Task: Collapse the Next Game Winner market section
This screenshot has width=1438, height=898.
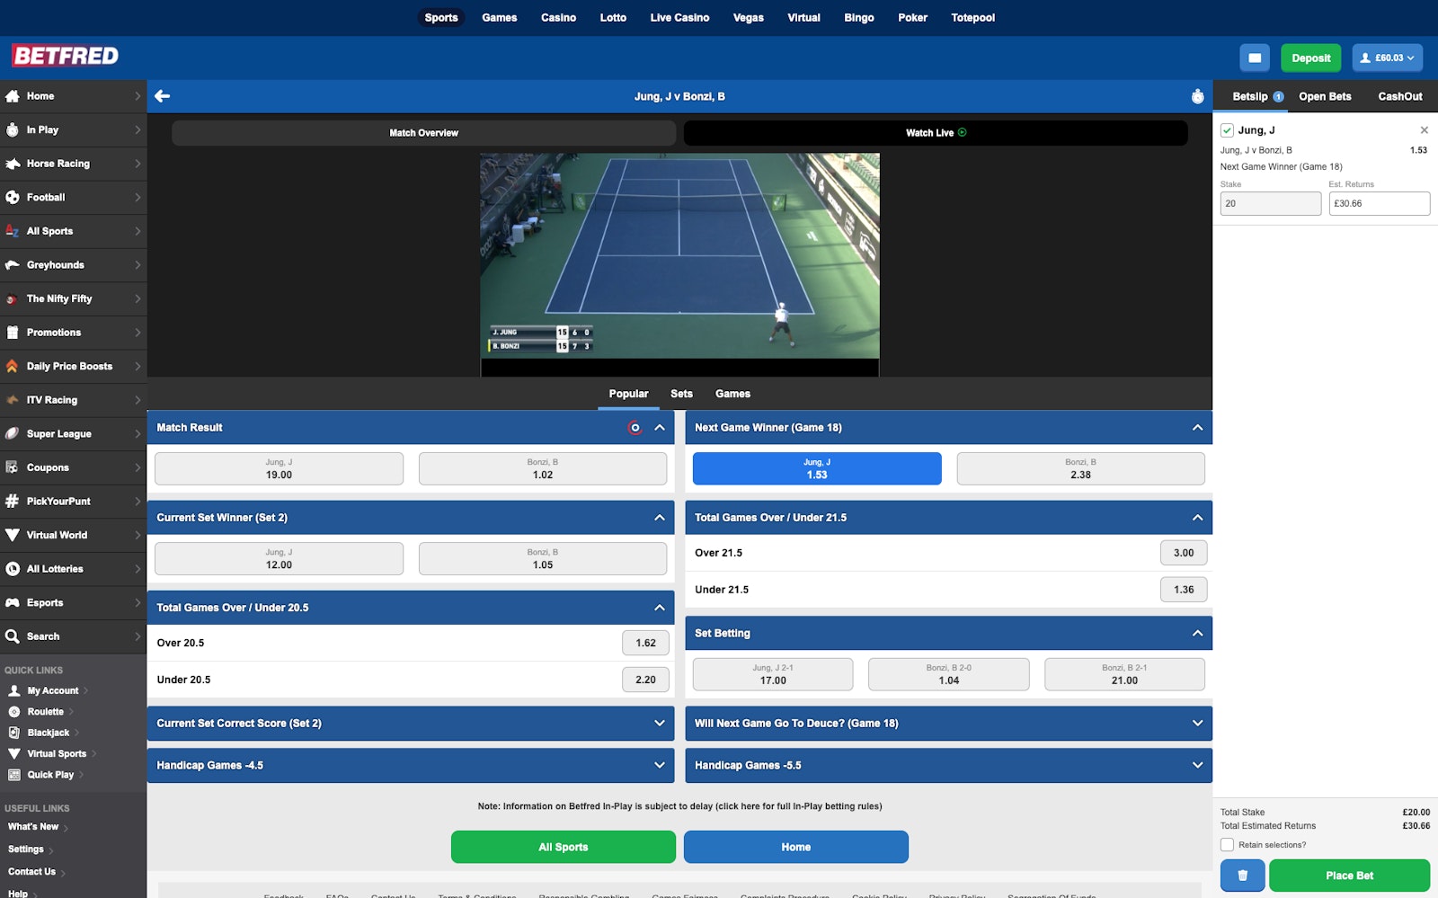Action: point(1197,428)
